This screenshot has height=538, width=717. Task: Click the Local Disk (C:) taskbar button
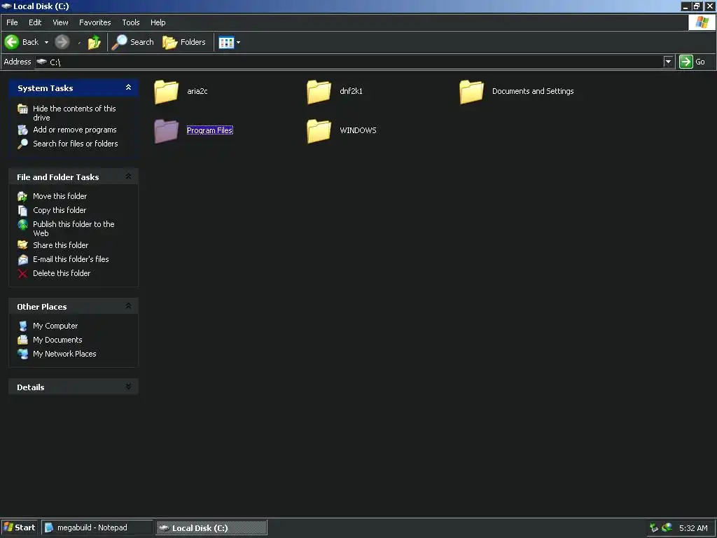(x=211, y=528)
